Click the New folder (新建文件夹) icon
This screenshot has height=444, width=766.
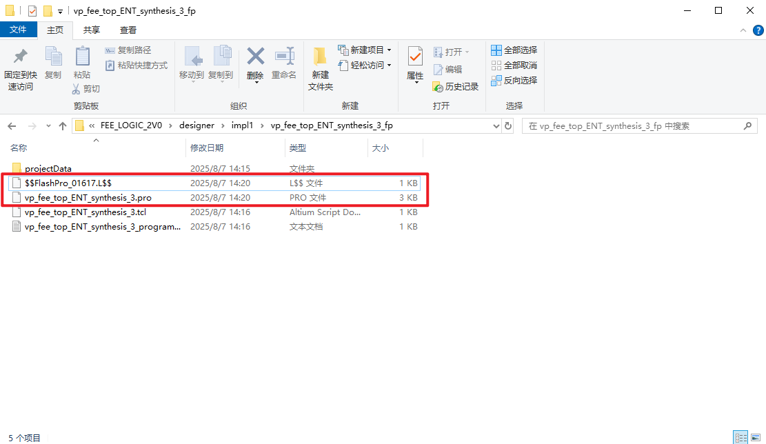coord(320,56)
